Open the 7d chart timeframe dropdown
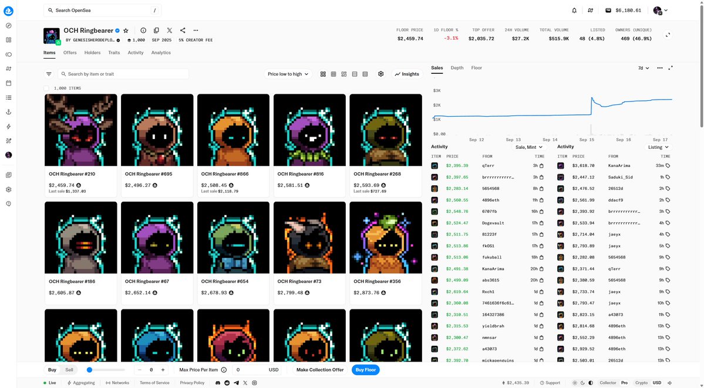The height and width of the screenshot is (388, 704). click(644, 68)
